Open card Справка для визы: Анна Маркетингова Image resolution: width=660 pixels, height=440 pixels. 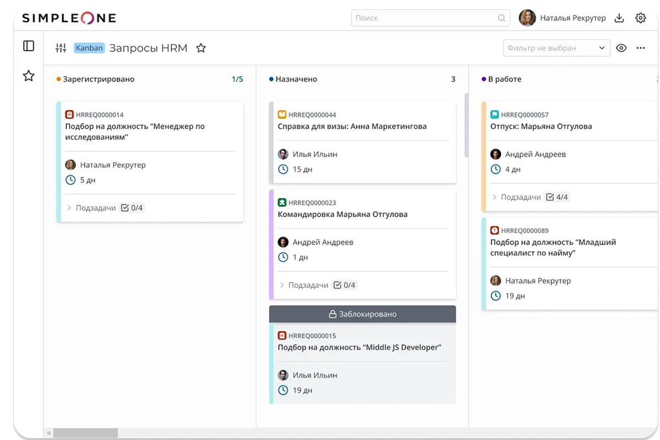[352, 127]
